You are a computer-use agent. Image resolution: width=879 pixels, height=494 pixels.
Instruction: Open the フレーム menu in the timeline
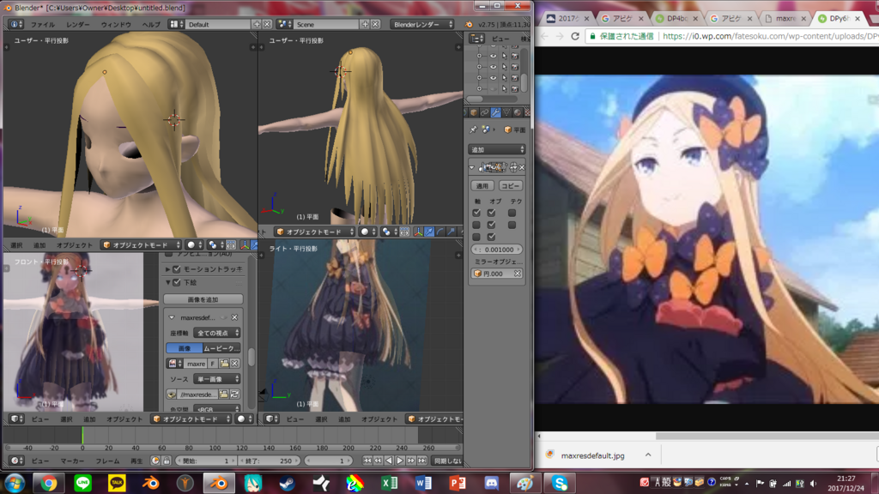coord(107,461)
